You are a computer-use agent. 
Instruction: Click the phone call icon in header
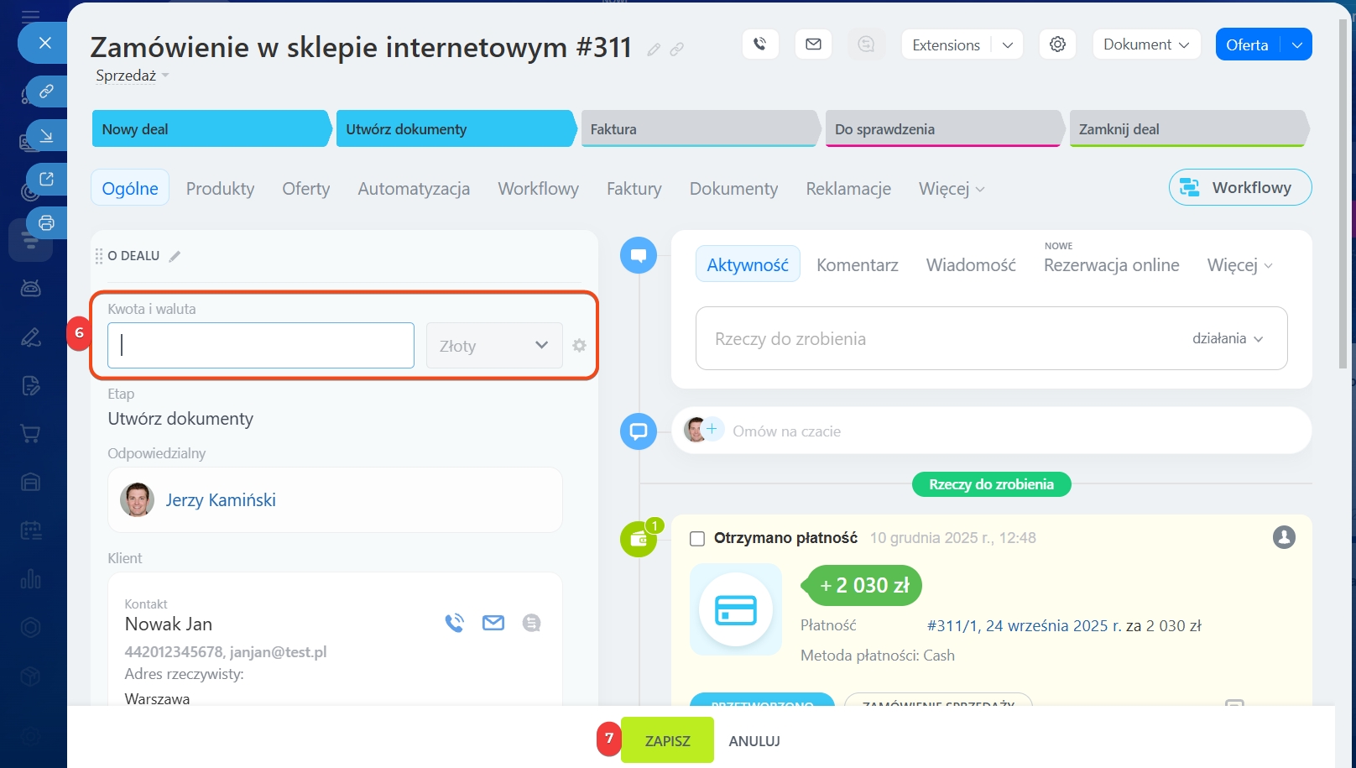[760, 44]
